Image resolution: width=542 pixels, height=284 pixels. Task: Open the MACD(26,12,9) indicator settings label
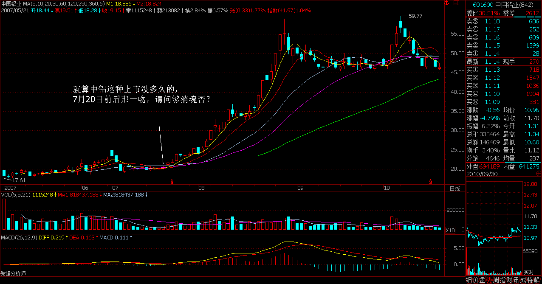click(x=19, y=237)
